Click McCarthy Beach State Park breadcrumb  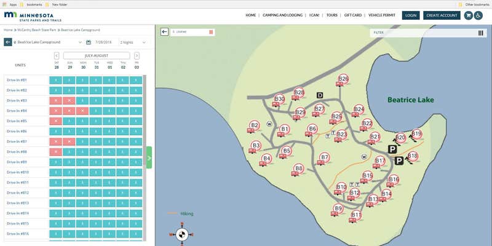37,30
